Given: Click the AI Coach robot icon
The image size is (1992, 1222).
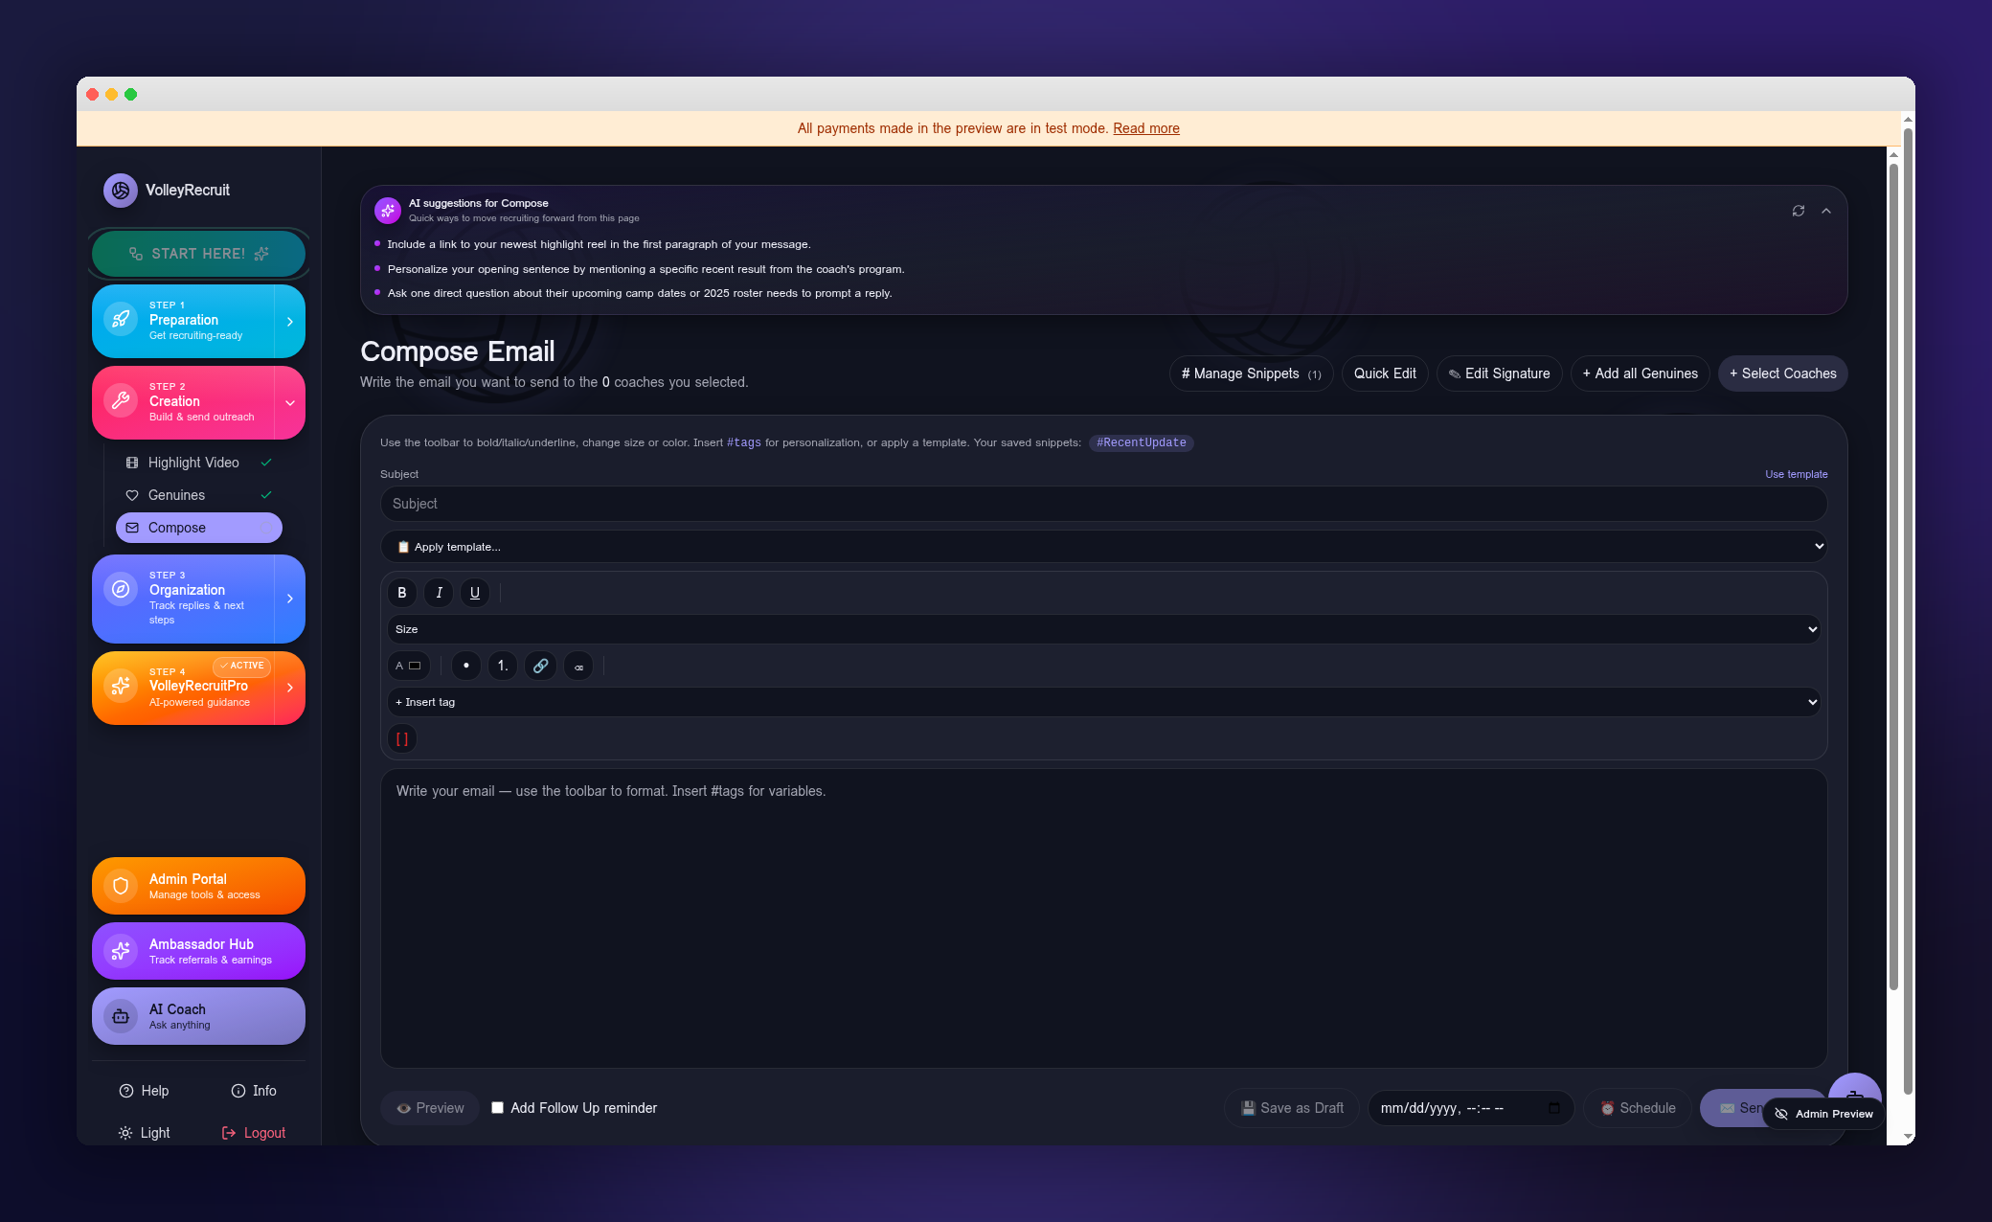Looking at the screenshot, I should (x=121, y=1016).
